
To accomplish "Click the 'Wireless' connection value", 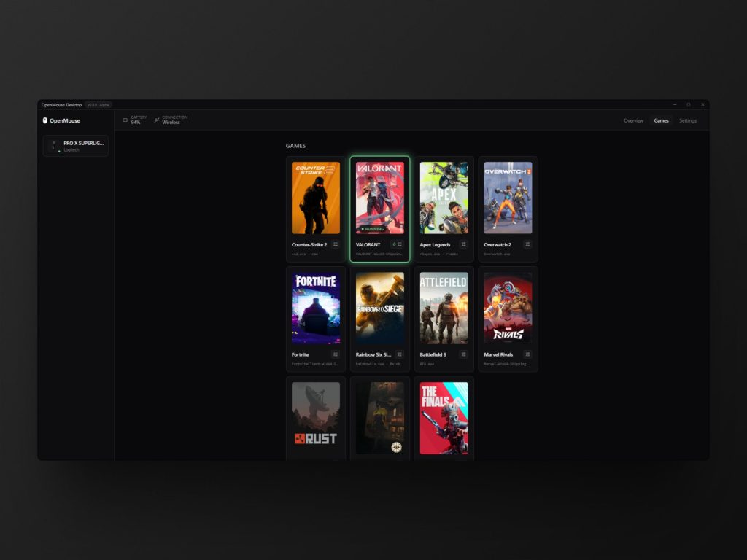I will tap(171, 122).
